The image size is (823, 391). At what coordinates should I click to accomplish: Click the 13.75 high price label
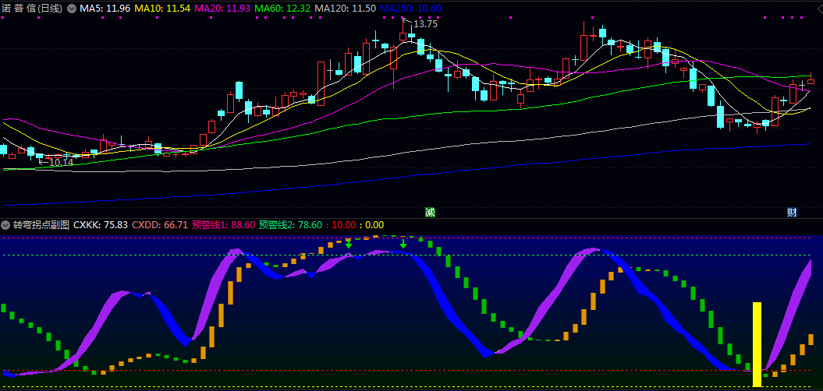(x=425, y=23)
